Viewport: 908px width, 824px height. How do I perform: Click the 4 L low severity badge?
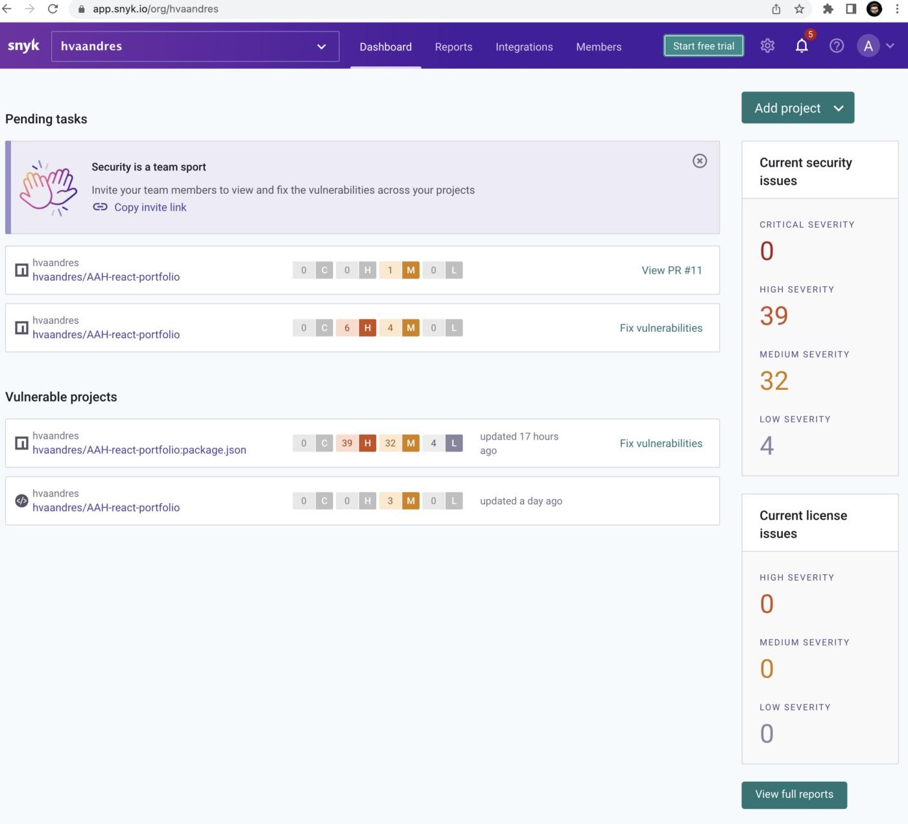click(443, 443)
